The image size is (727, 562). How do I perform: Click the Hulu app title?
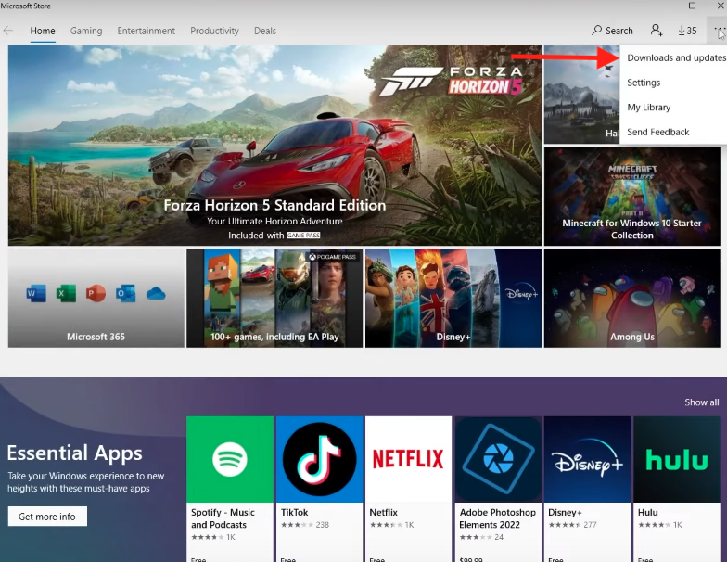pos(647,512)
